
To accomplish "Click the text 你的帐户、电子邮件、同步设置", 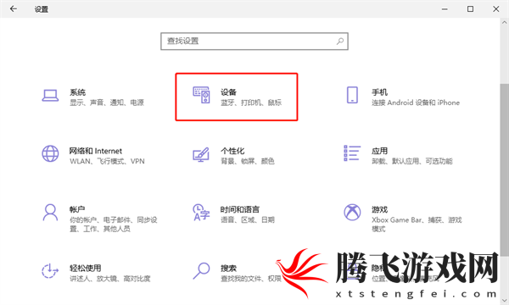I will (114, 225).
